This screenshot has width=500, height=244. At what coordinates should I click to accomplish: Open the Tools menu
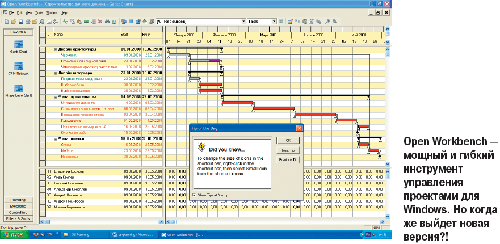coord(39,12)
